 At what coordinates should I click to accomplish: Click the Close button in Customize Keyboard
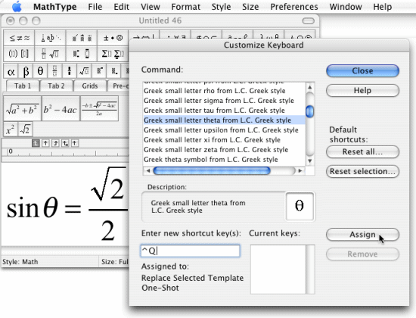click(x=362, y=71)
